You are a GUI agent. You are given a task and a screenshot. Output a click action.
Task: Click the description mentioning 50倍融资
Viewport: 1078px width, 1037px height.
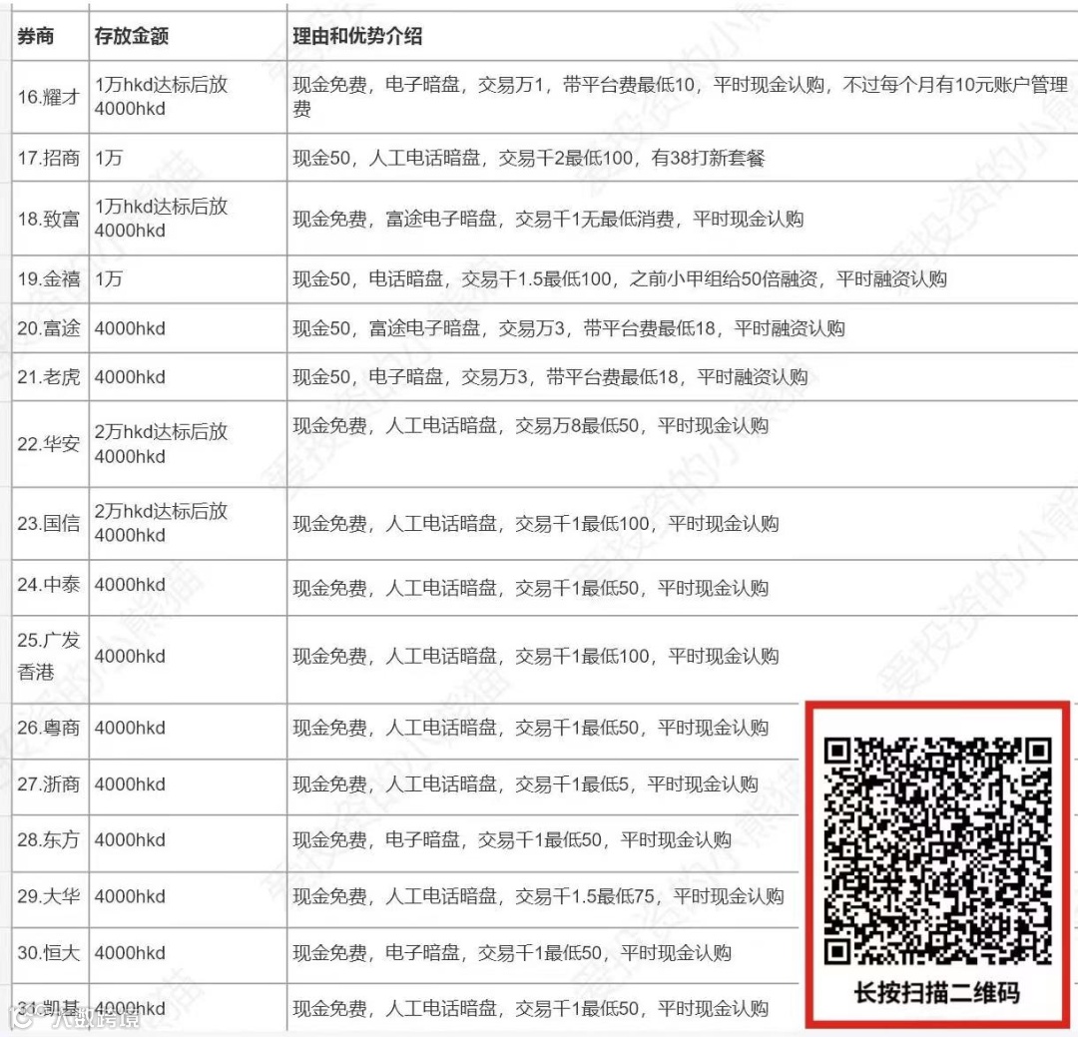pos(620,278)
